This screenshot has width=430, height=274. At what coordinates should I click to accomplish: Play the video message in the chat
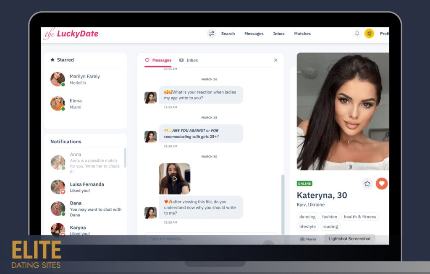coord(174,179)
